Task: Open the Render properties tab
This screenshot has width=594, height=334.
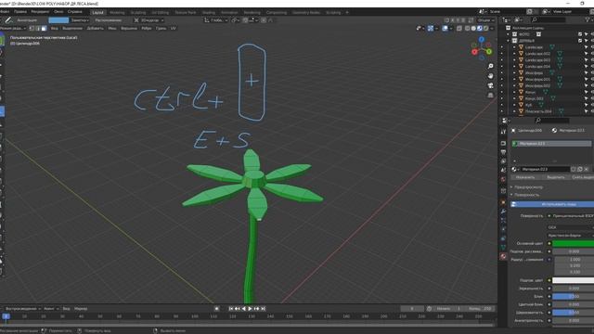Action: (x=503, y=144)
